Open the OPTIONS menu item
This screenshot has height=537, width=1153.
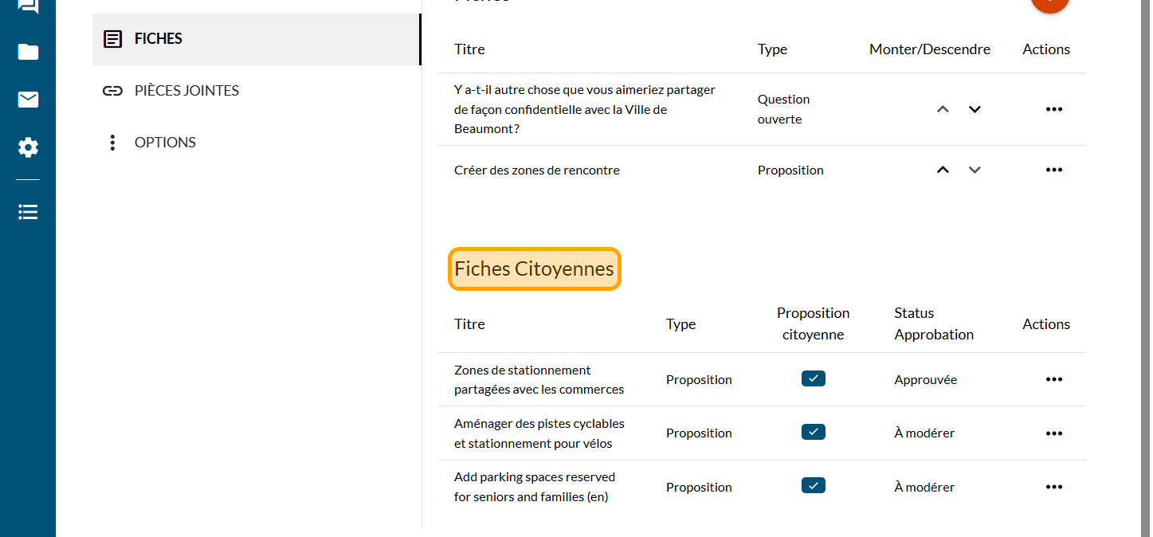[x=165, y=143]
